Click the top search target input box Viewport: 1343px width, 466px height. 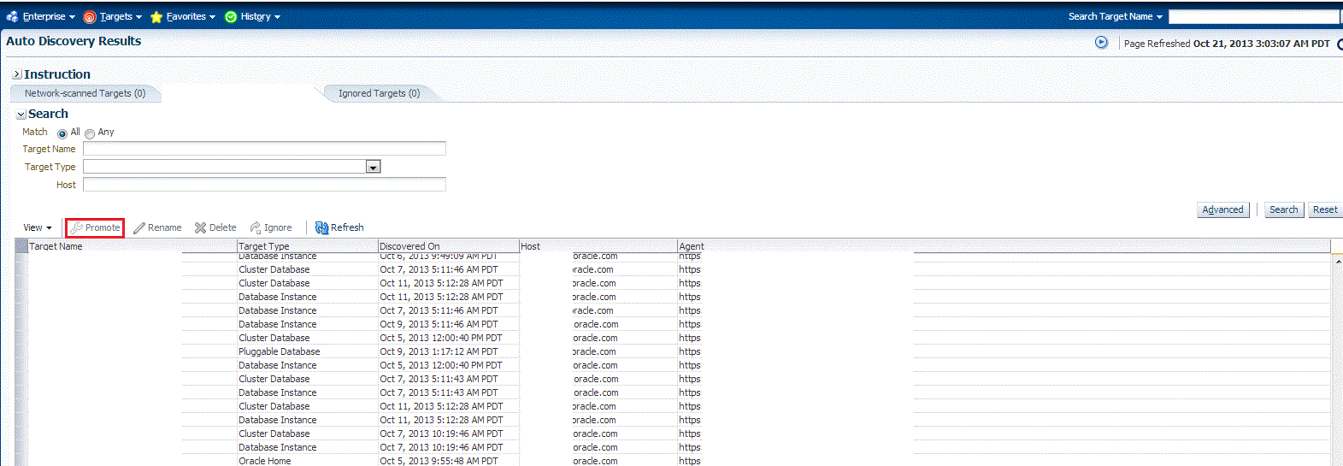click(x=1254, y=16)
